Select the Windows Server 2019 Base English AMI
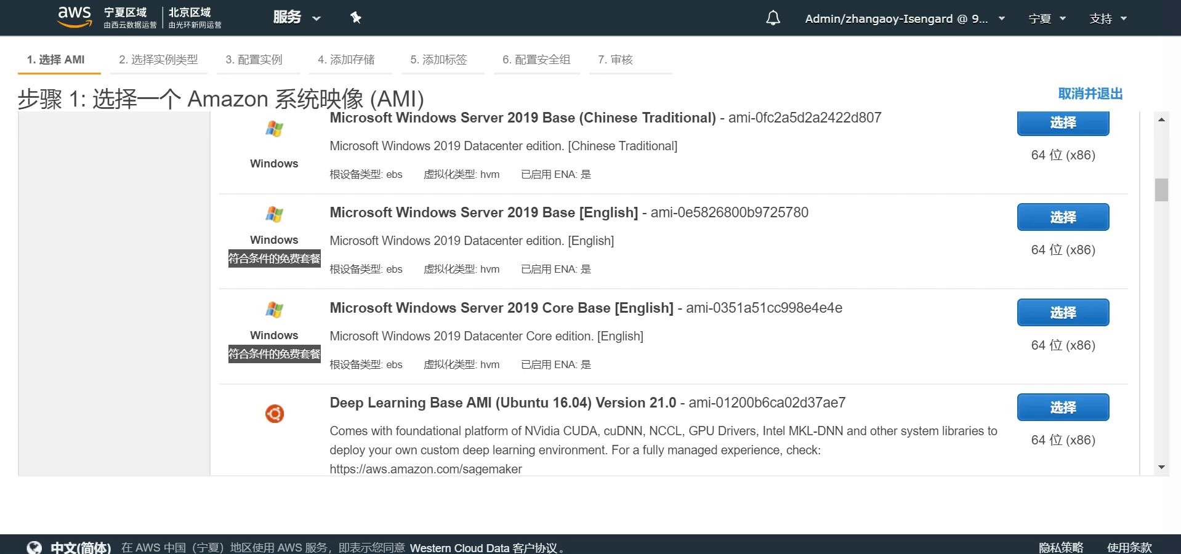This screenshot has height=554, width=1181. (1063, 217)
